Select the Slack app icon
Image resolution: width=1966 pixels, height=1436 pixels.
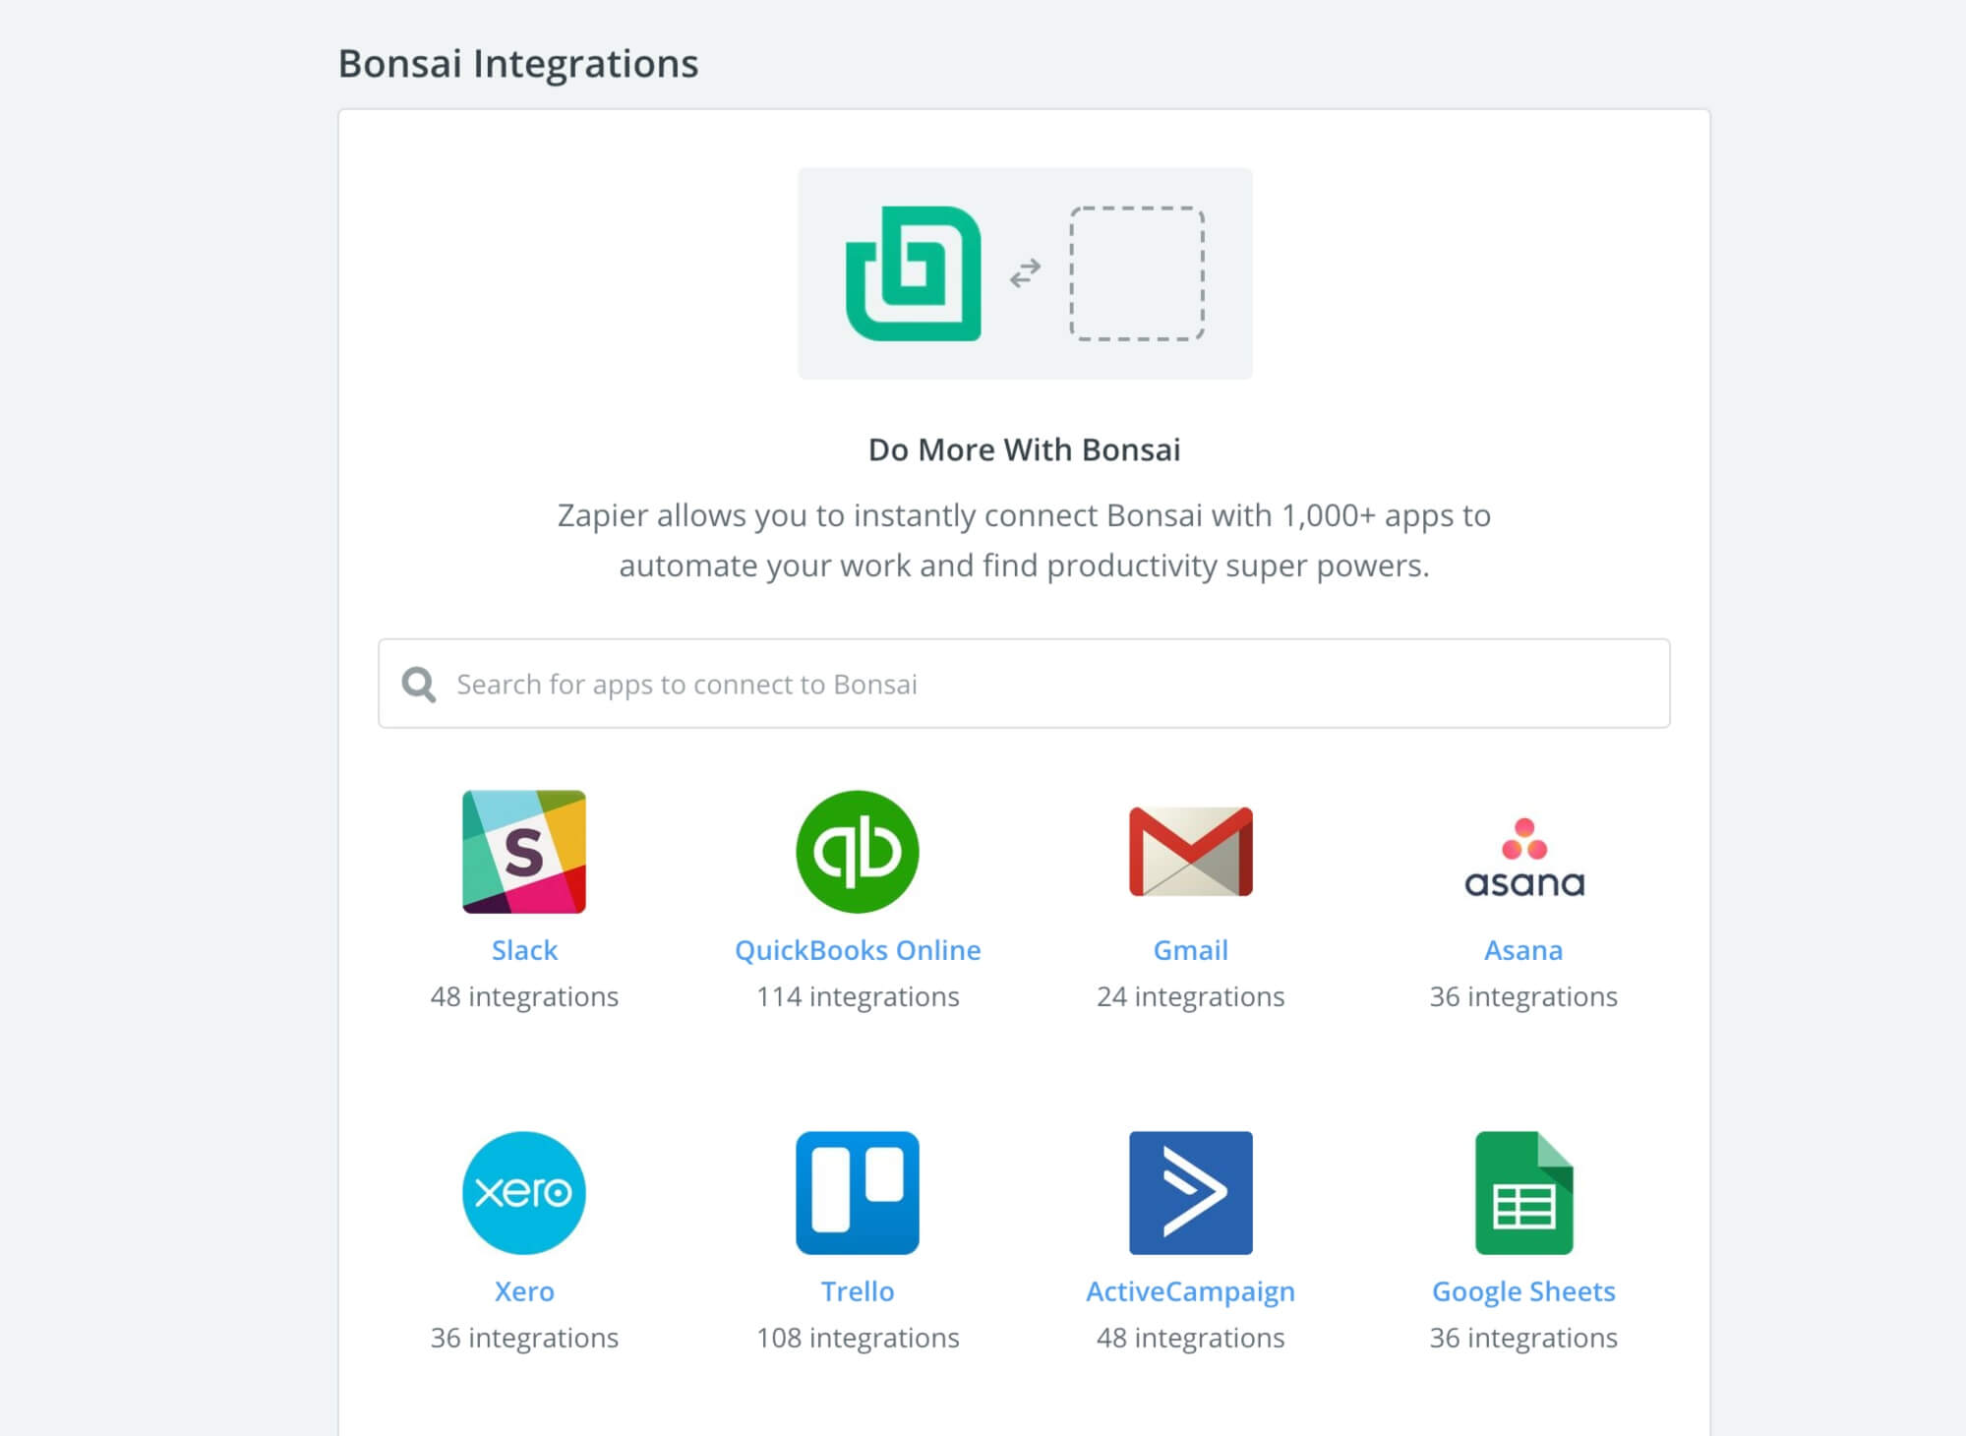pyautogui.click(x=525, y=852)
